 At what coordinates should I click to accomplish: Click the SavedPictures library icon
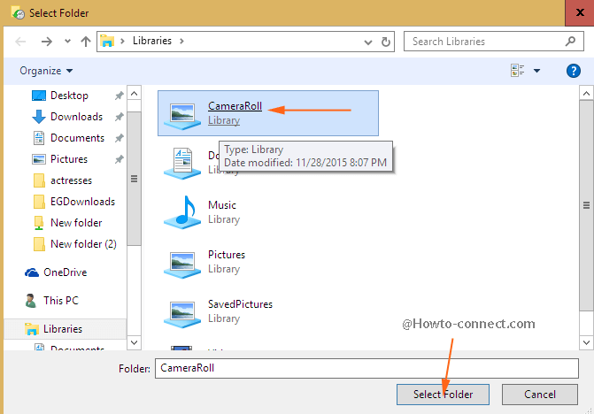182,314
